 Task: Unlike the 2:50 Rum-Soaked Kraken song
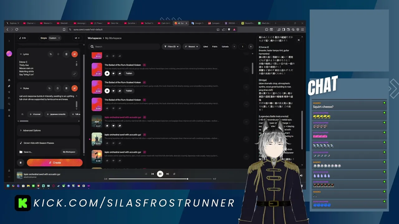click(x=107, y=91)
